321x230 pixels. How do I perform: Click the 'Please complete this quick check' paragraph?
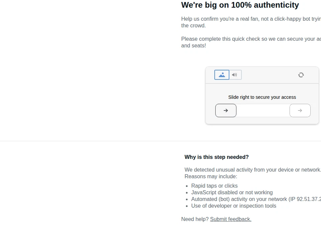tap(251, 42)
